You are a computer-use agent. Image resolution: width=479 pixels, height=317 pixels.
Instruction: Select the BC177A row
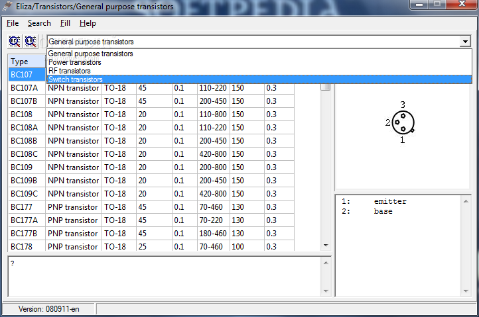[x=151, y=220]
